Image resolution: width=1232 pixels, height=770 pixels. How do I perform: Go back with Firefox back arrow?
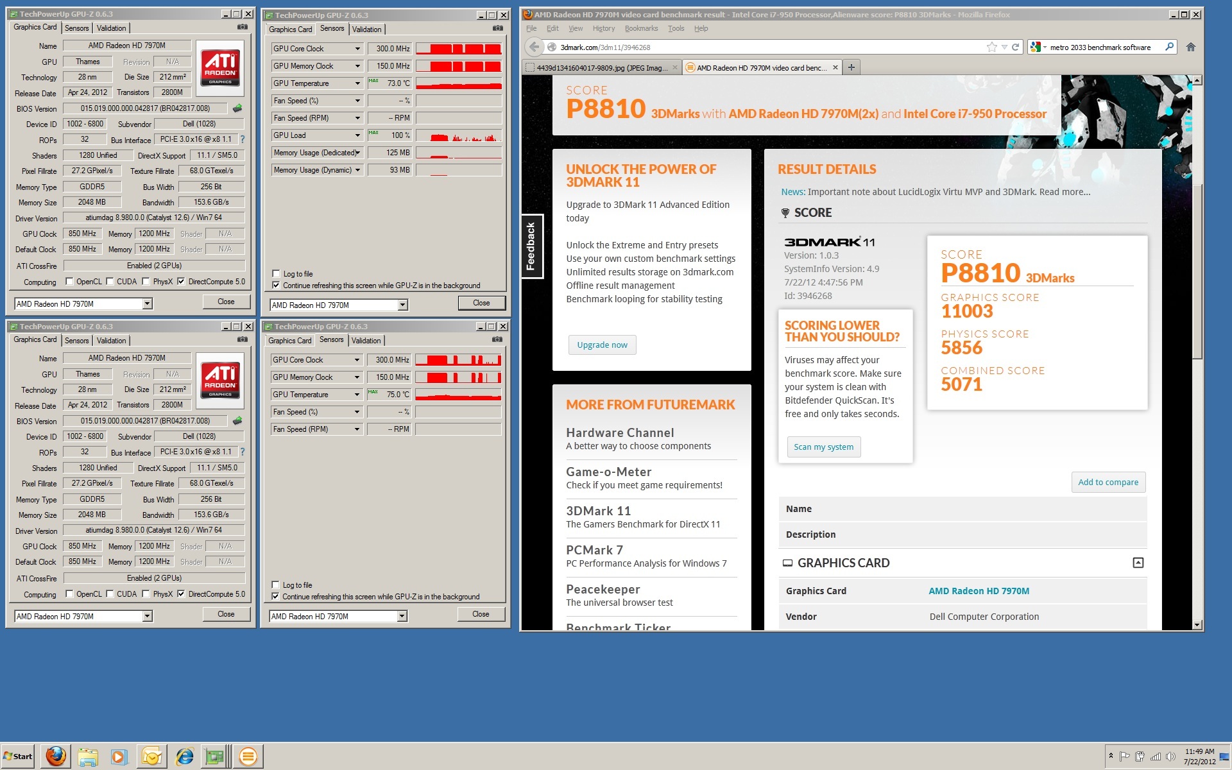tap(534, 47)
